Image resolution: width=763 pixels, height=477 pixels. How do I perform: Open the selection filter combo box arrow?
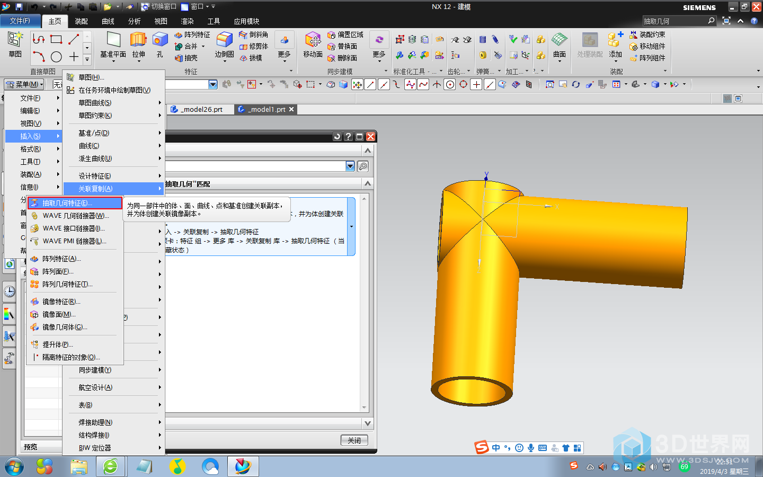pyautogui.click(x=213, y=84)
